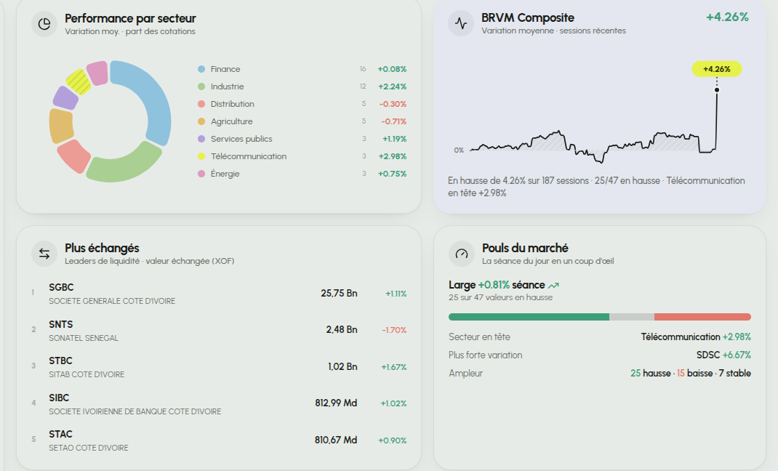Click the gauge icon next to Pouls du marché

(x=462, y=254)
